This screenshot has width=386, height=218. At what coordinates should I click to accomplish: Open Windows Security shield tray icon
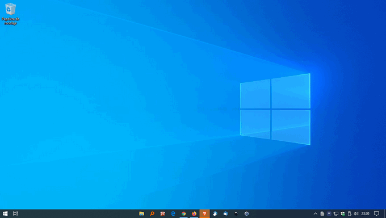[343, 213]
